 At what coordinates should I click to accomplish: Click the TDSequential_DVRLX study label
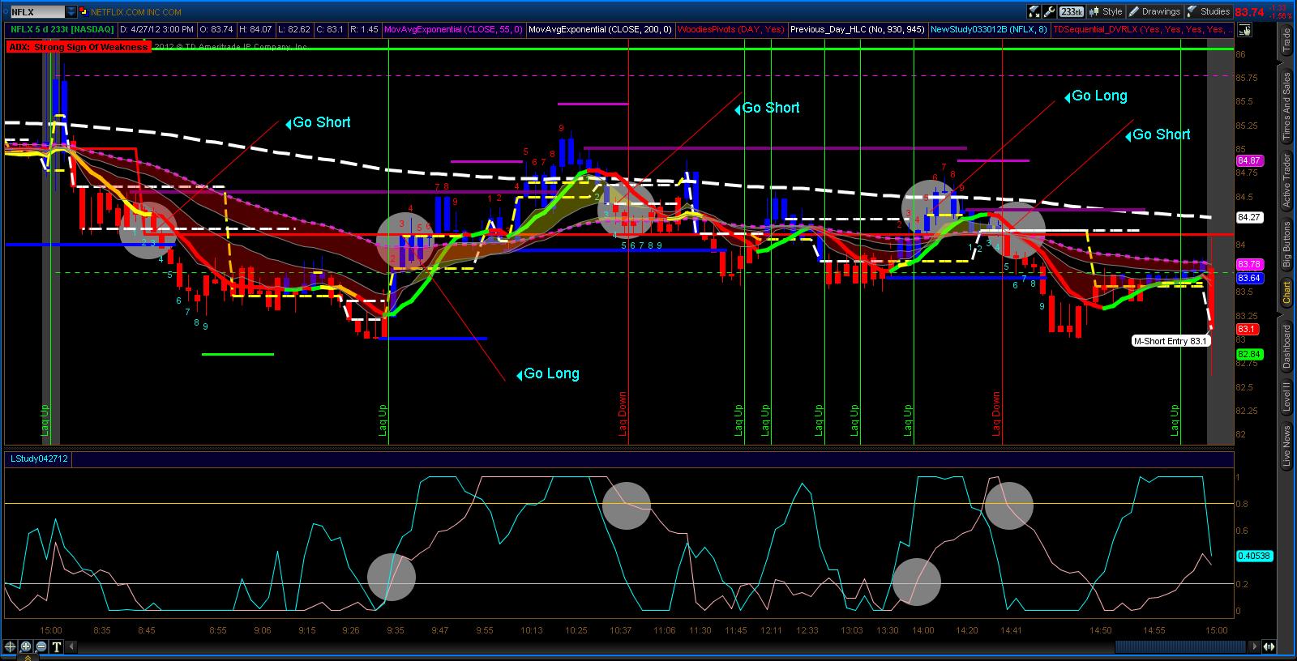[1143, 29]
